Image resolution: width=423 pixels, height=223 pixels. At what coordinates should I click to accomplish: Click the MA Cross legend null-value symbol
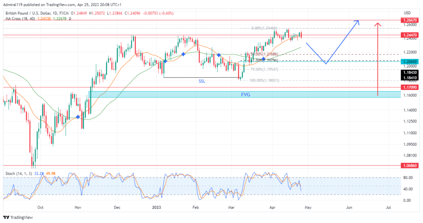[x=70, y=19]
